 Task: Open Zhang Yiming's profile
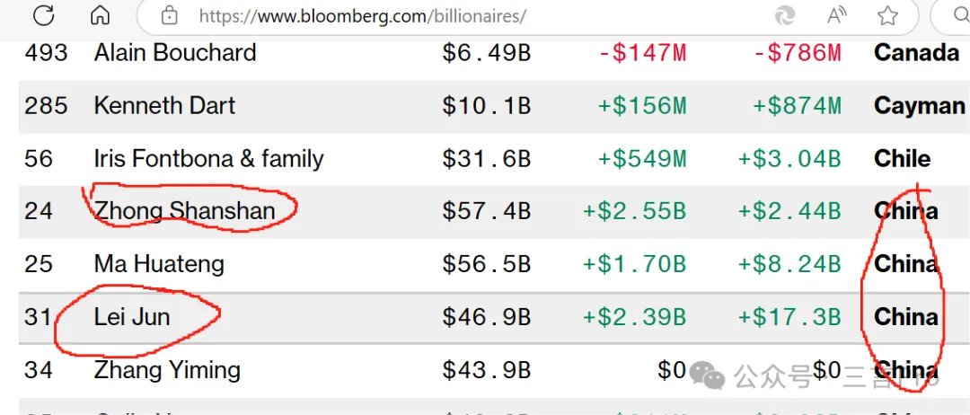click(x=167, y=370)
